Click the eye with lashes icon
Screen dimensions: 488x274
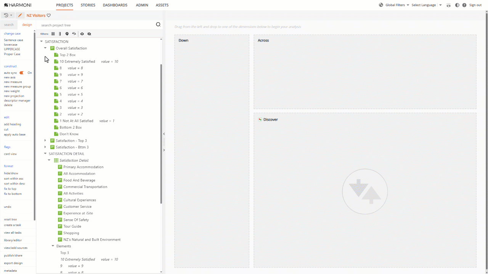(448, 5)
